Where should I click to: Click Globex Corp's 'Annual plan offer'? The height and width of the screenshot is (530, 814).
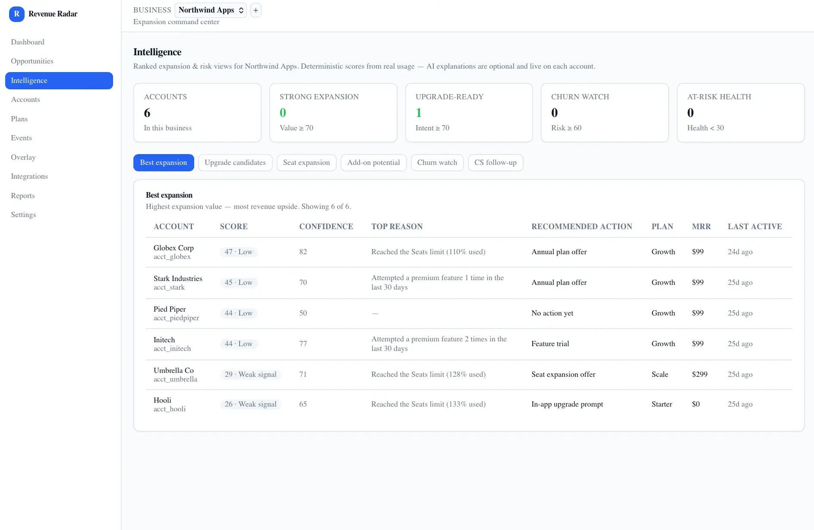point(559,252)
